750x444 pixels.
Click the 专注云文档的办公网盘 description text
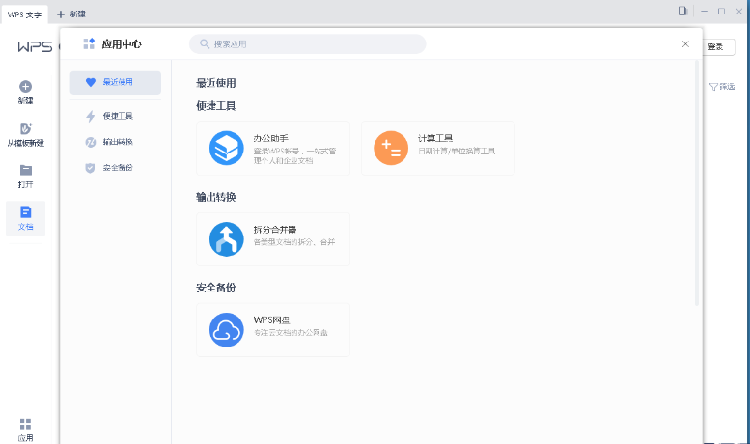click(291, 333)
